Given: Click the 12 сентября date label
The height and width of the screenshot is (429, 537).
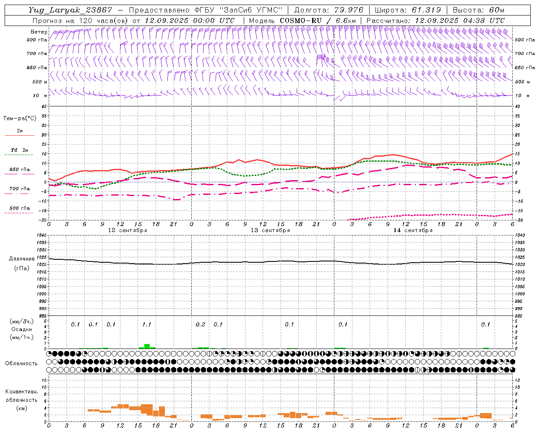Looking at the screenshot, I should pyautogui.click(x=128, y=230).
